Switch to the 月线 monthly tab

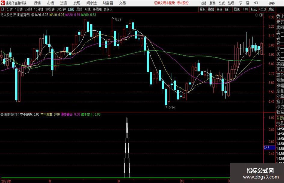[x=87, y=9]
